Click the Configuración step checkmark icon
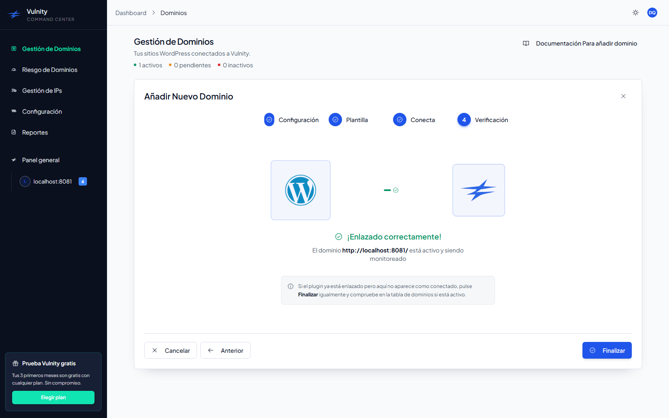669x418 pixels. pos(269,120)
